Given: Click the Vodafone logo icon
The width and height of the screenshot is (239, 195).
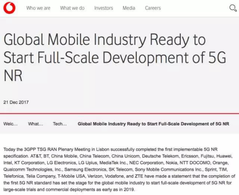Looking at the screenshot, I should click(x=9, y=8).
